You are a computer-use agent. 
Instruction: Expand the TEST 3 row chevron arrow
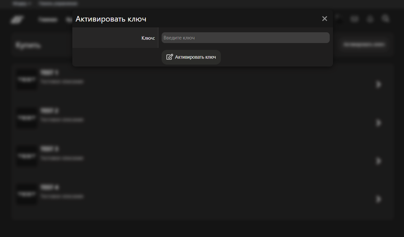point(378,161)
